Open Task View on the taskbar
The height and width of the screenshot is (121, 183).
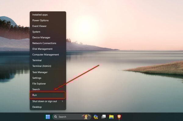[x=103, y=117]
